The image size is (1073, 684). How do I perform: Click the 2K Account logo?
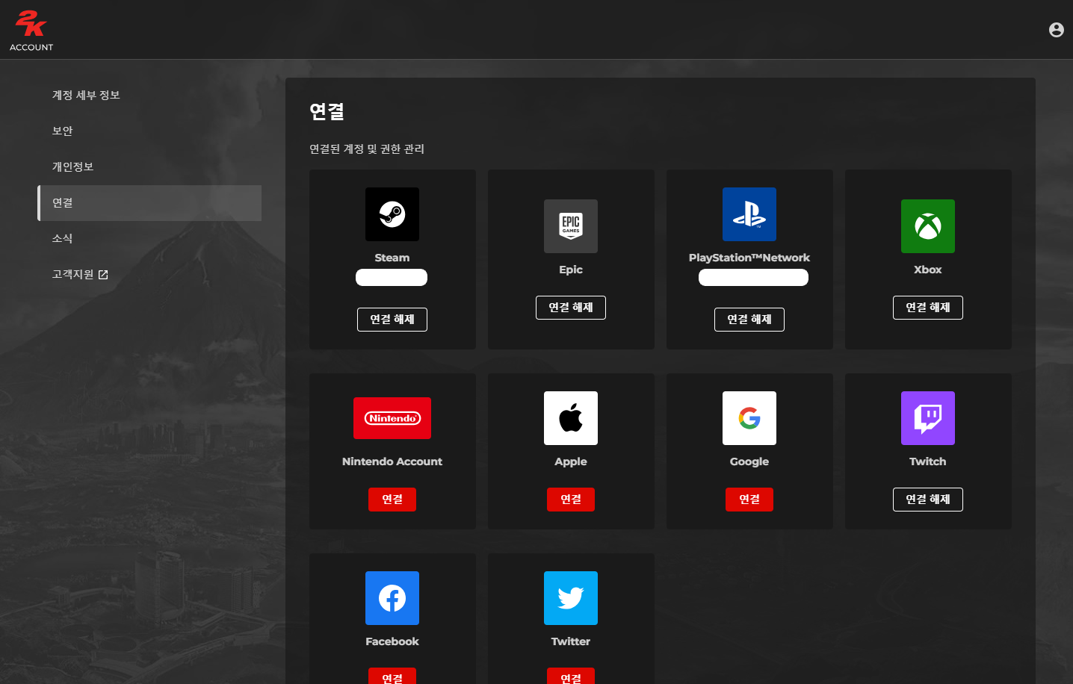31,31
